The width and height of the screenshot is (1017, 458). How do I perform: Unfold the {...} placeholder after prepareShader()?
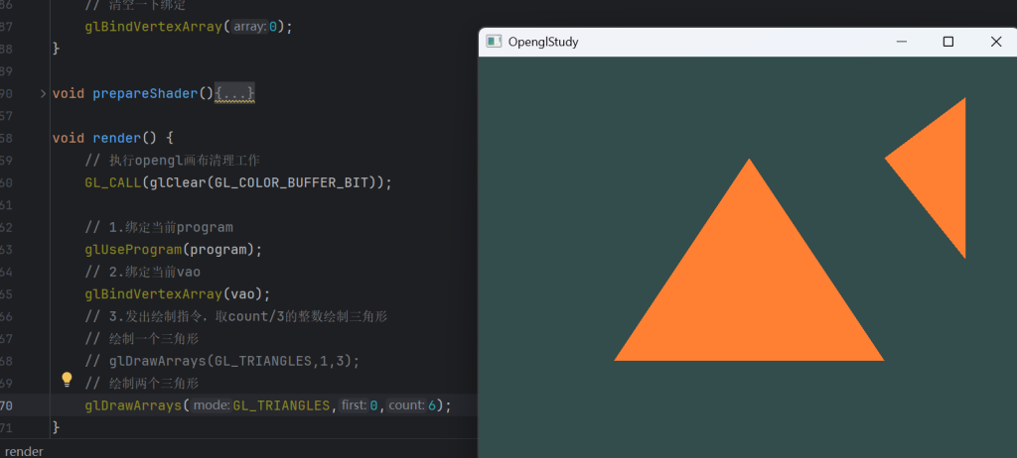point(235,93)
